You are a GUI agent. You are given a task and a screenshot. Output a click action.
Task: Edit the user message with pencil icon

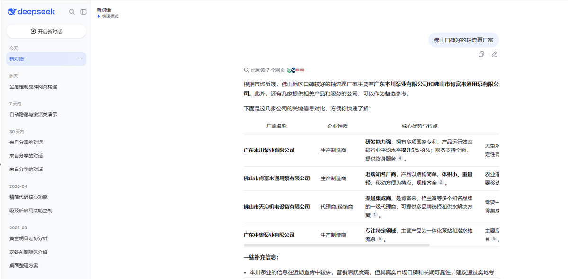tap(494, 54)
